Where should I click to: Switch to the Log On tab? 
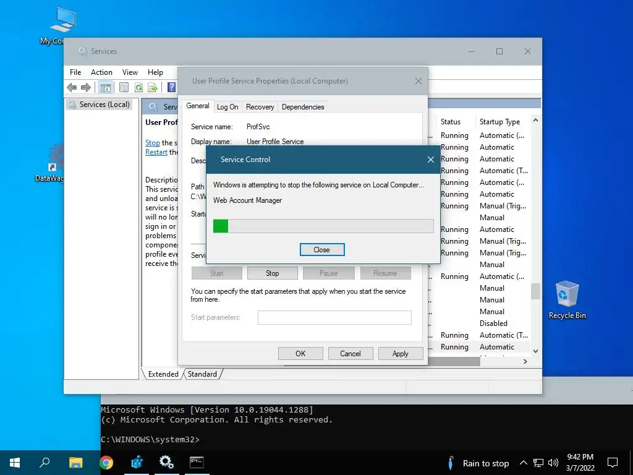click(x=227, y=107)
